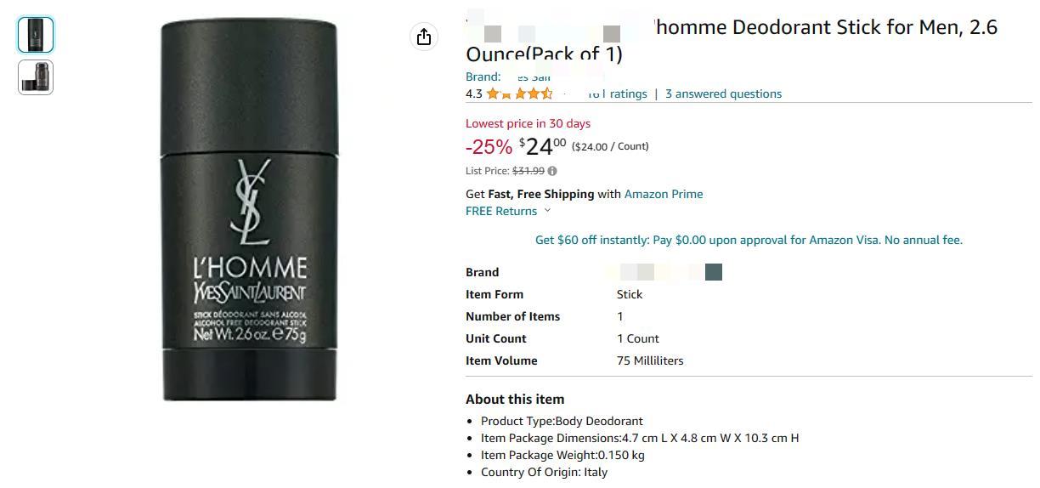Open the FREE Returns link

(x=501, y=211)
